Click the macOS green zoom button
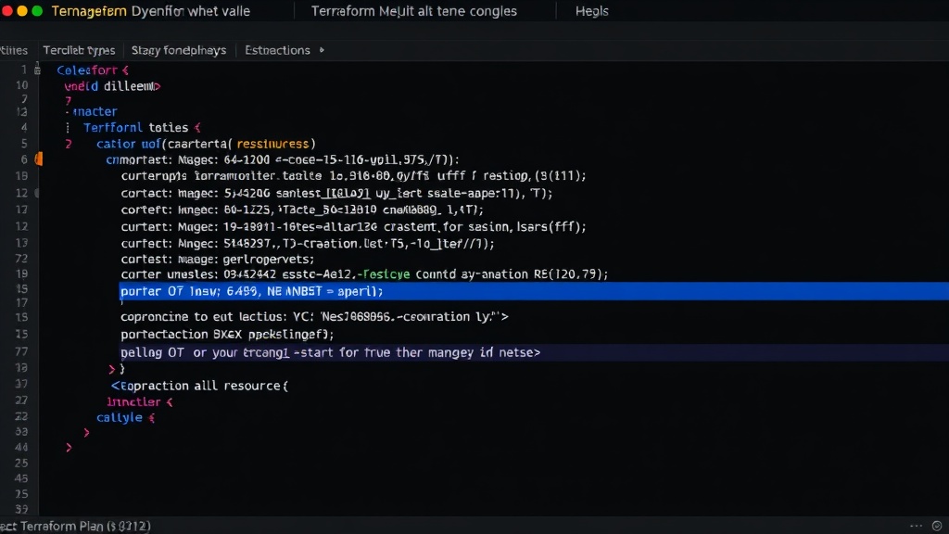Screen dimensions: 949x534 coord(37,11)
